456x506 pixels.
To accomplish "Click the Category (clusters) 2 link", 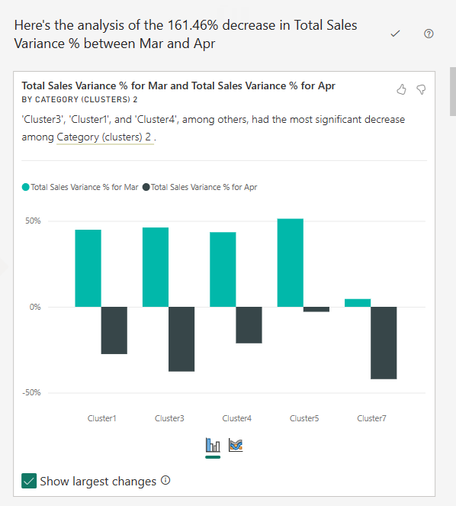I will (x=104, y=137).
